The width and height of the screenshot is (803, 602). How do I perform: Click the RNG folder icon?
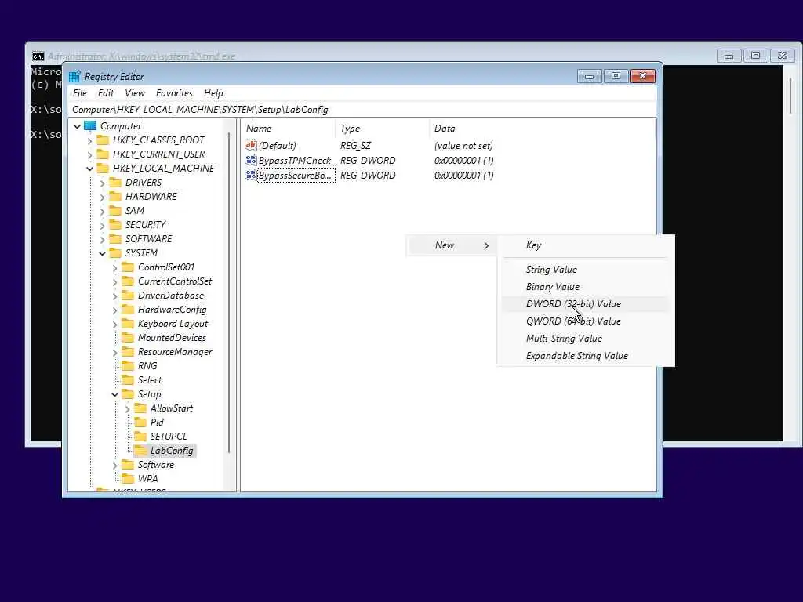tap(128, 366)
